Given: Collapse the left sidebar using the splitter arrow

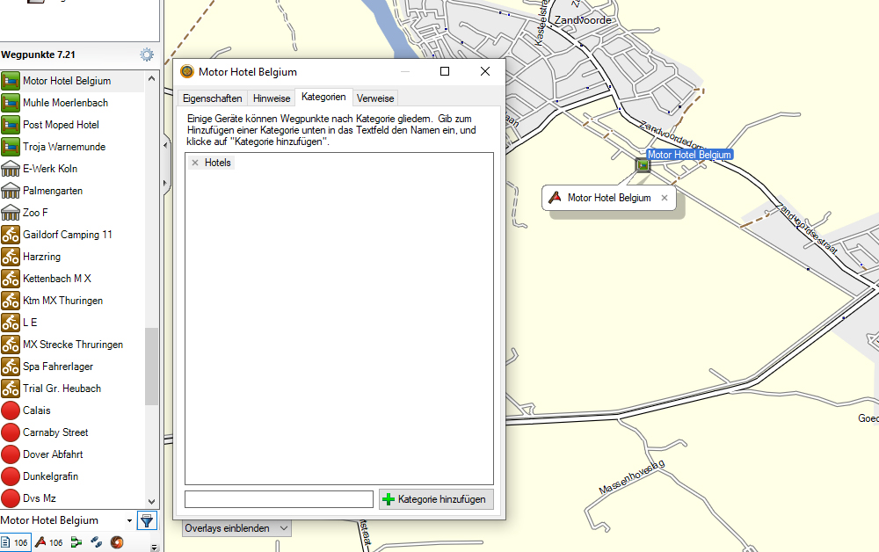Looking at the screenshot, I should (x=166, y=145).
